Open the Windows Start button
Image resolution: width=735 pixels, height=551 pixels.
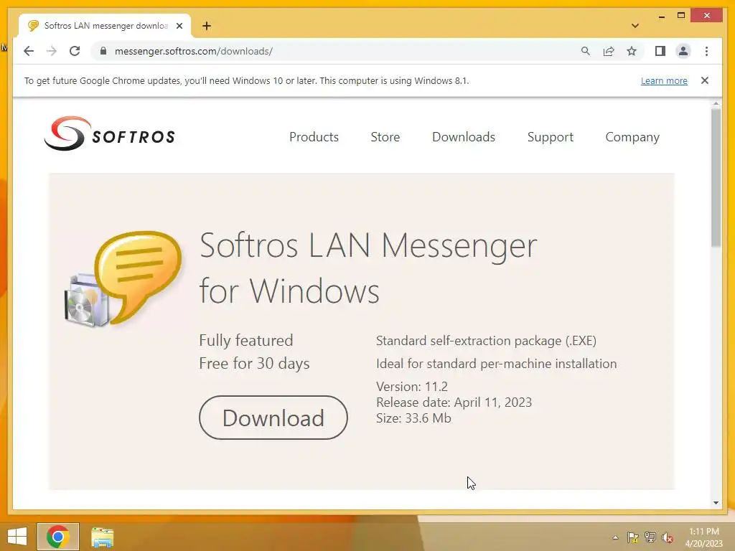click(x=17, y=537)
